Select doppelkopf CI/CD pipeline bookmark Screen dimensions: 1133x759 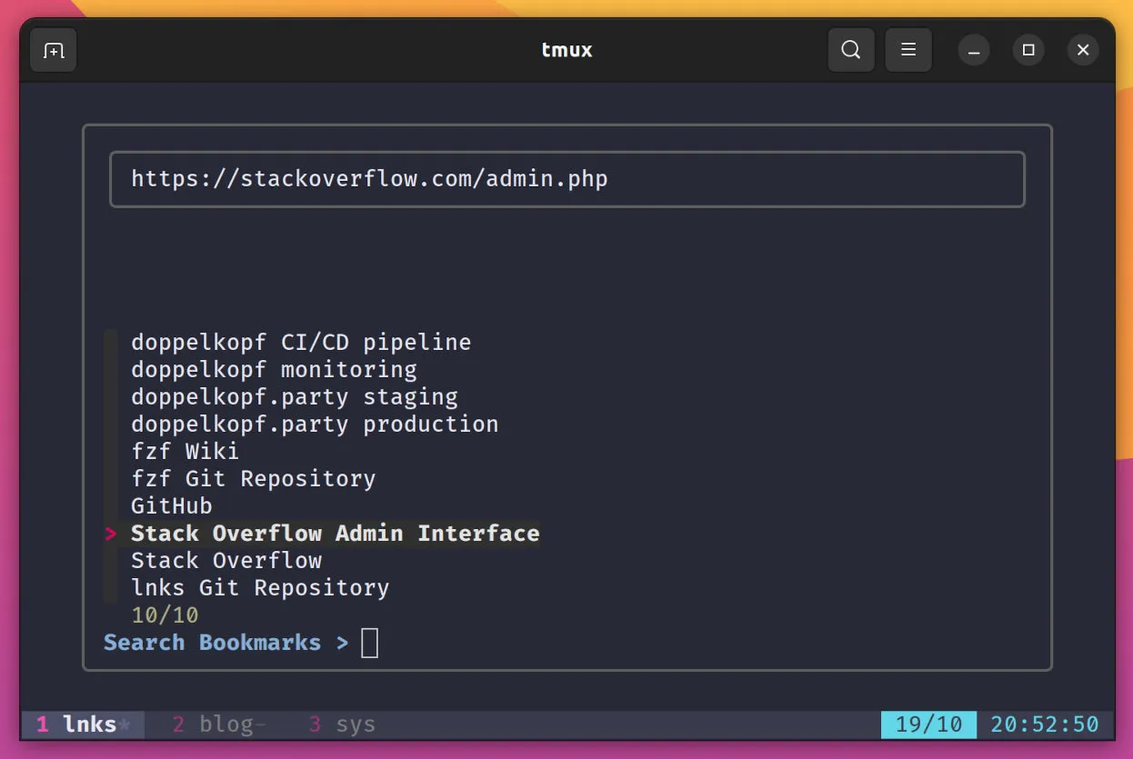(301, 343)
